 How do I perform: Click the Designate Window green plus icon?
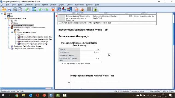pyautogui.click(x=95, y=10)
